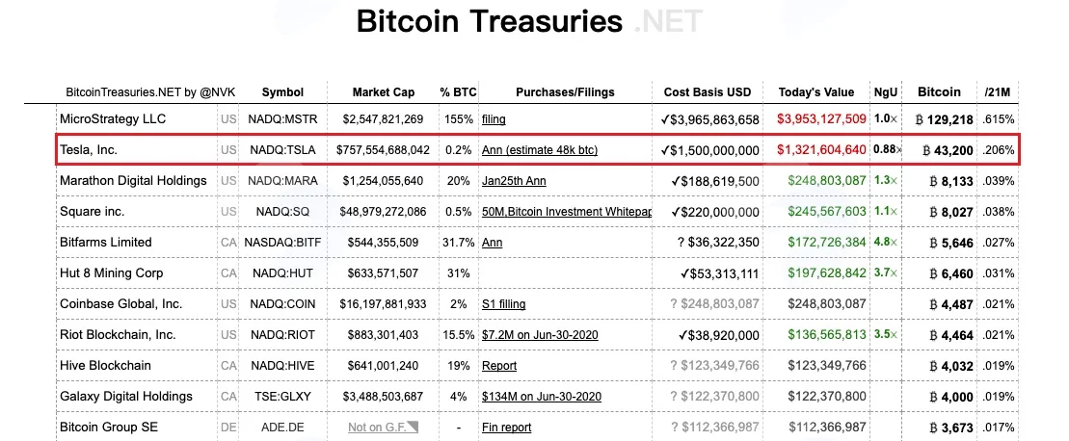Click the Market Cap column header
Screen dimensions: 1069x441
[383, 92]
